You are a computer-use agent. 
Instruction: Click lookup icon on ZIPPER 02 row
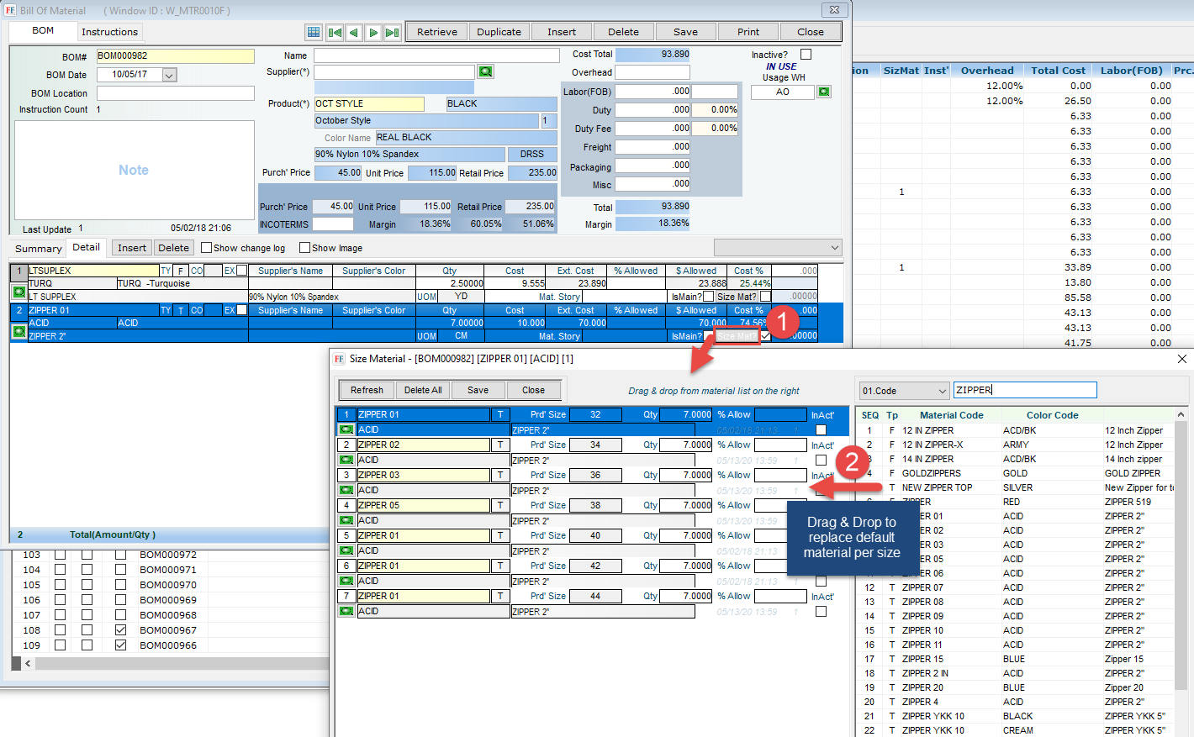pyautogui.click(x=346, y=460)
